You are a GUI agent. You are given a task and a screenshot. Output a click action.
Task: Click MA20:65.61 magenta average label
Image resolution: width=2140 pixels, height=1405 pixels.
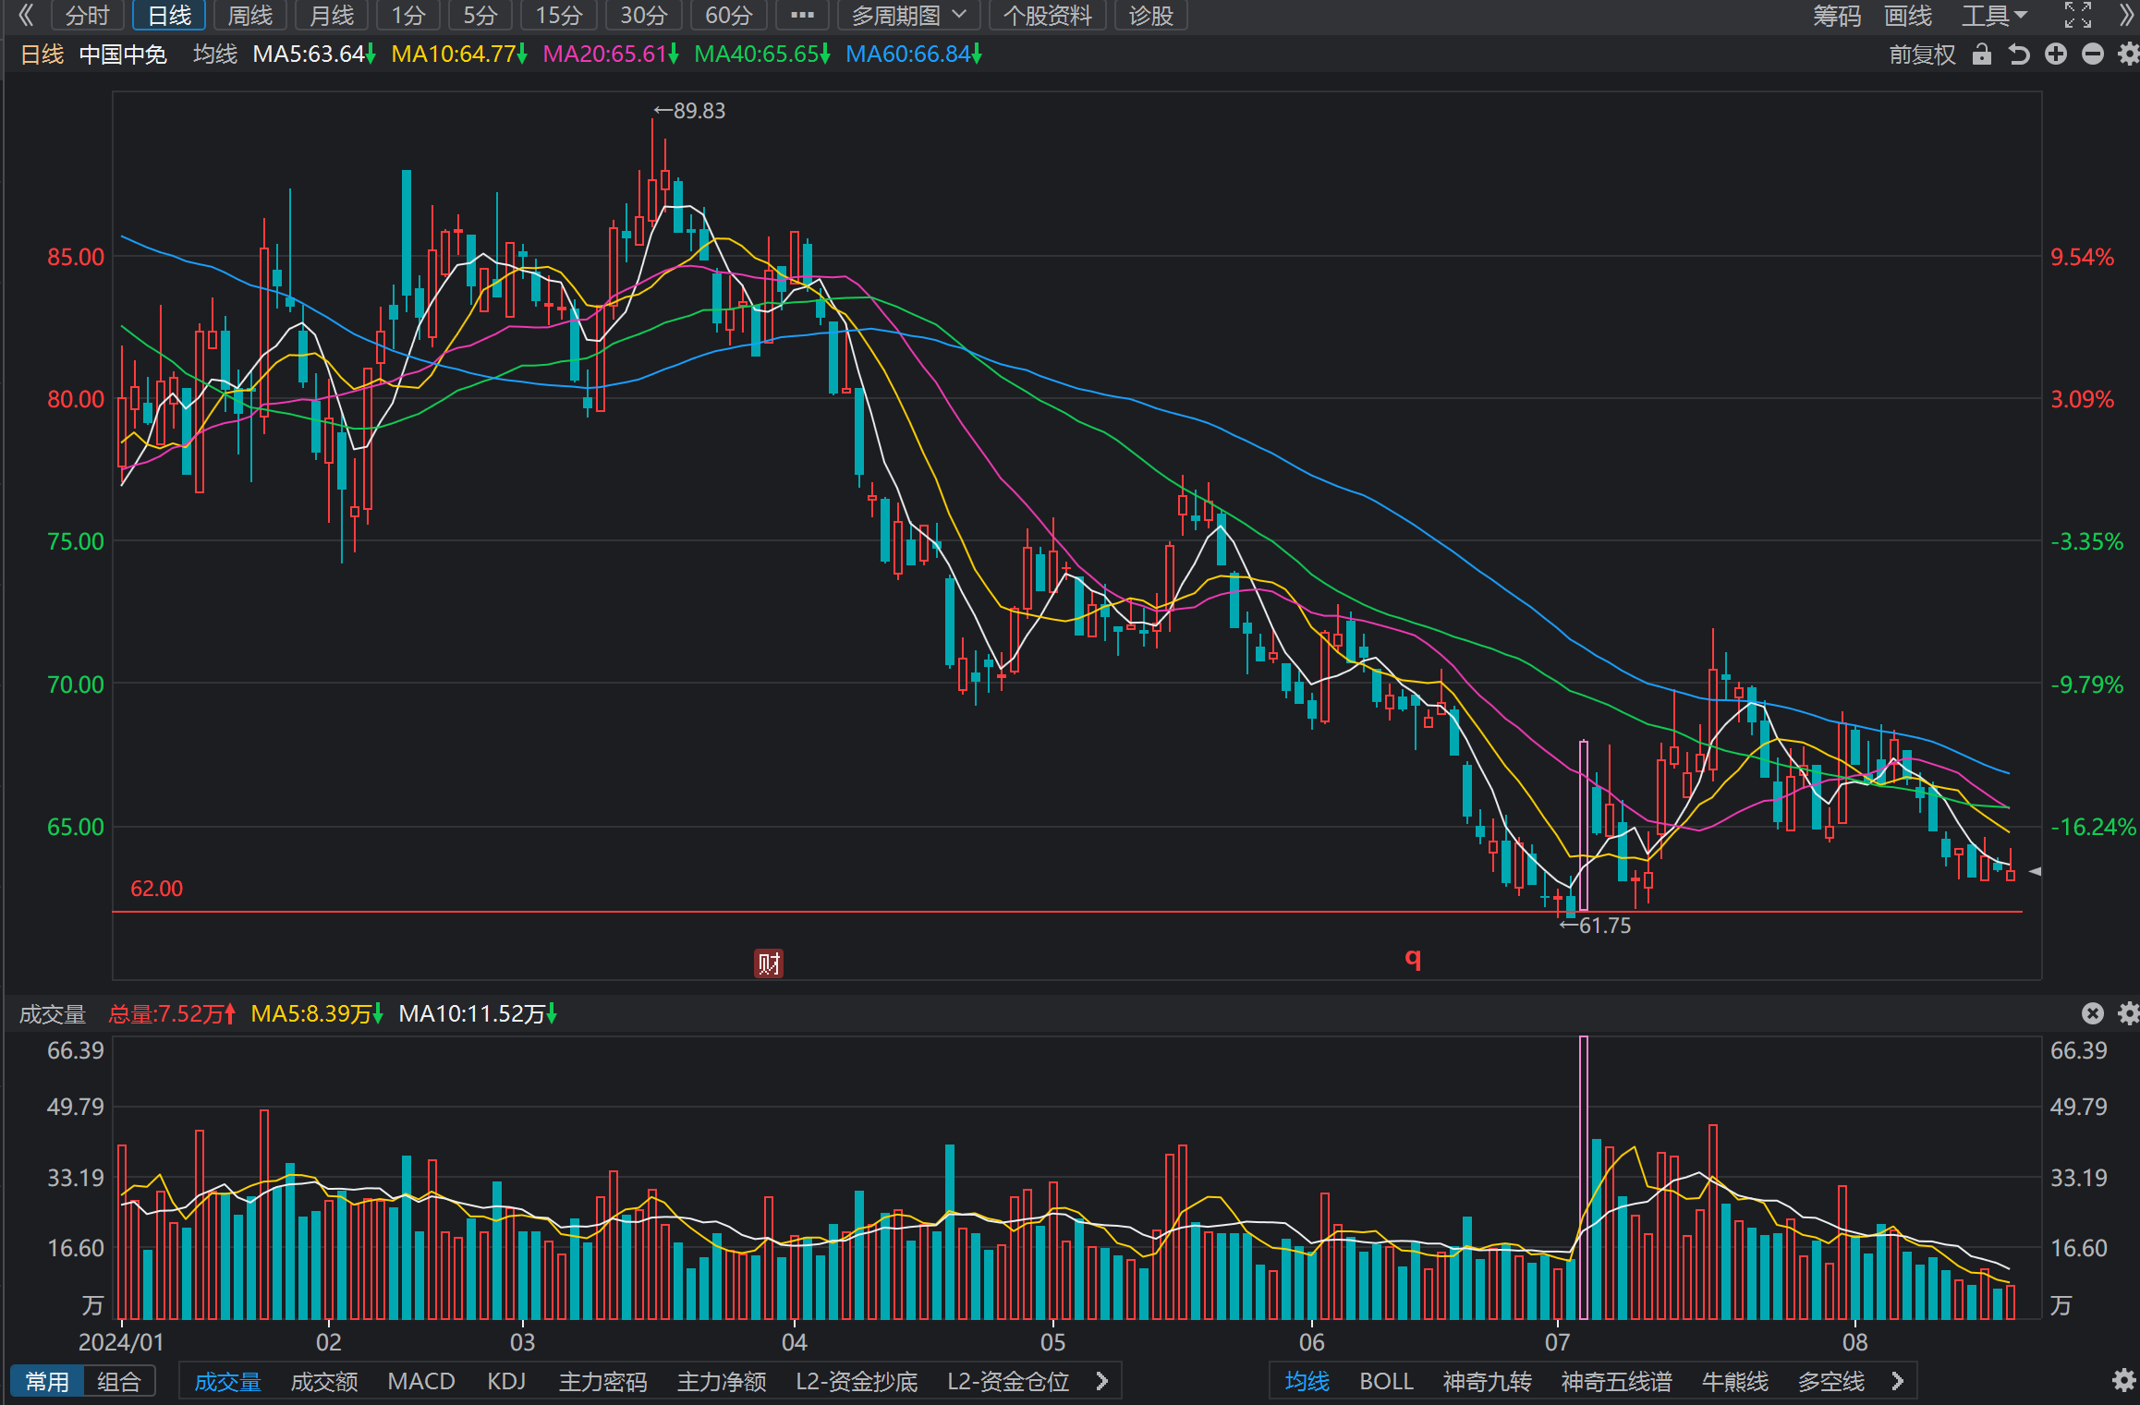click(610, 55)
